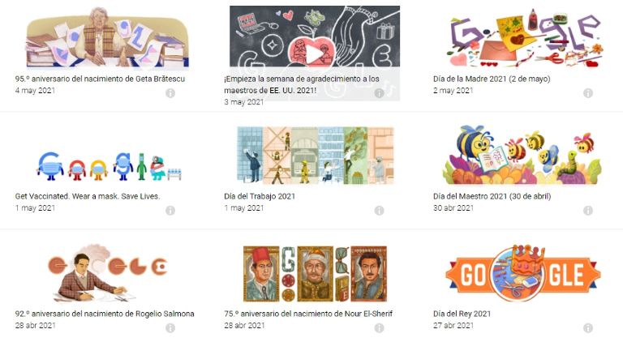Show info for Rogelio Salmona doodle
This screenshot has height=342, width=623.
point(170,328)
